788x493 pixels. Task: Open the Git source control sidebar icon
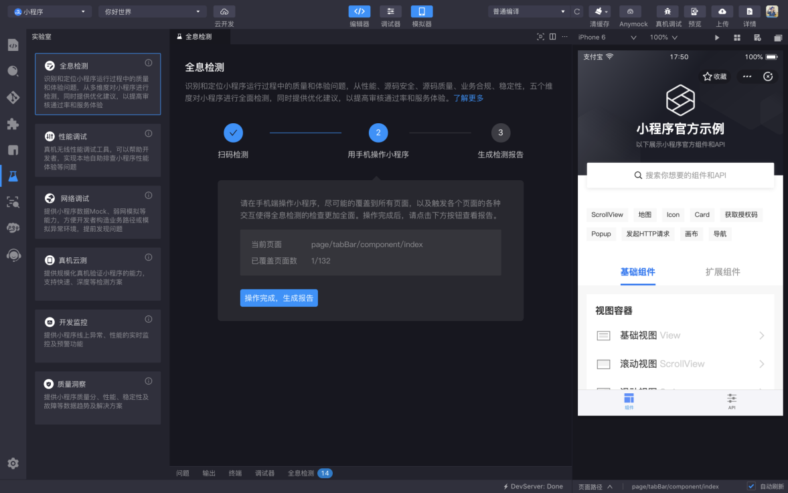point(13,97)
